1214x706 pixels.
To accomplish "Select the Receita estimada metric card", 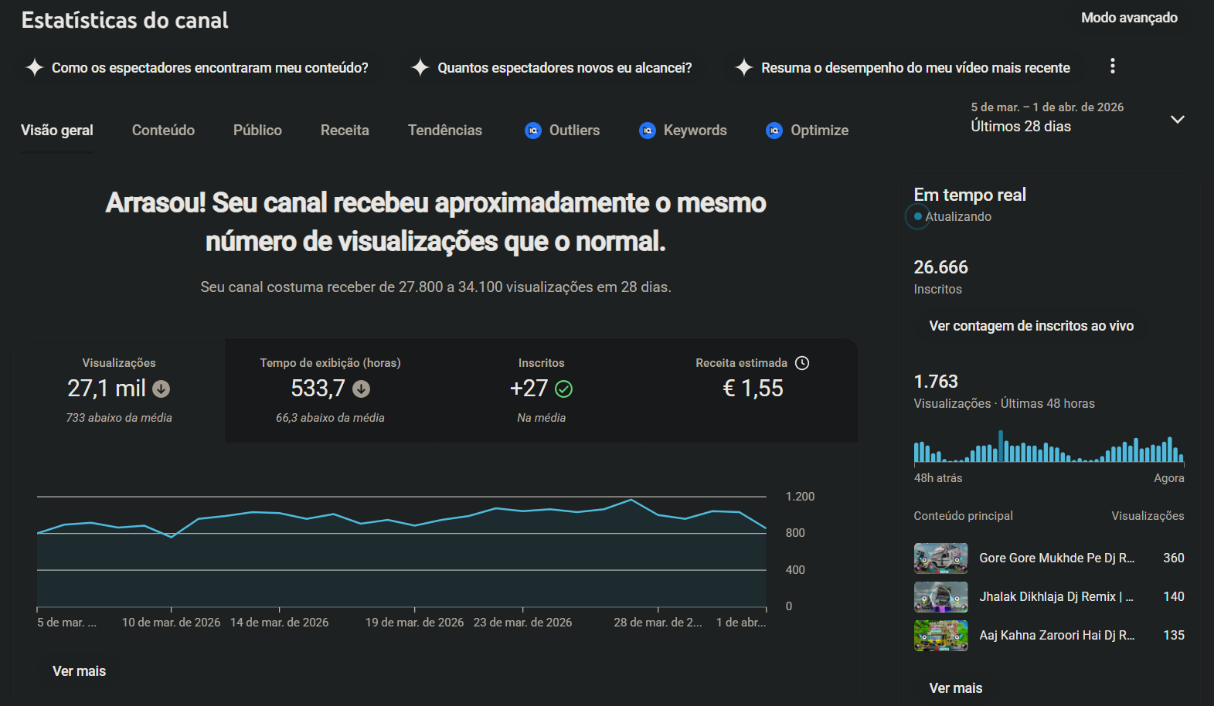I will click(753, 390).
